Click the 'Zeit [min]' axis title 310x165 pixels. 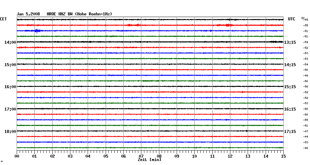(x=149, y=160)
